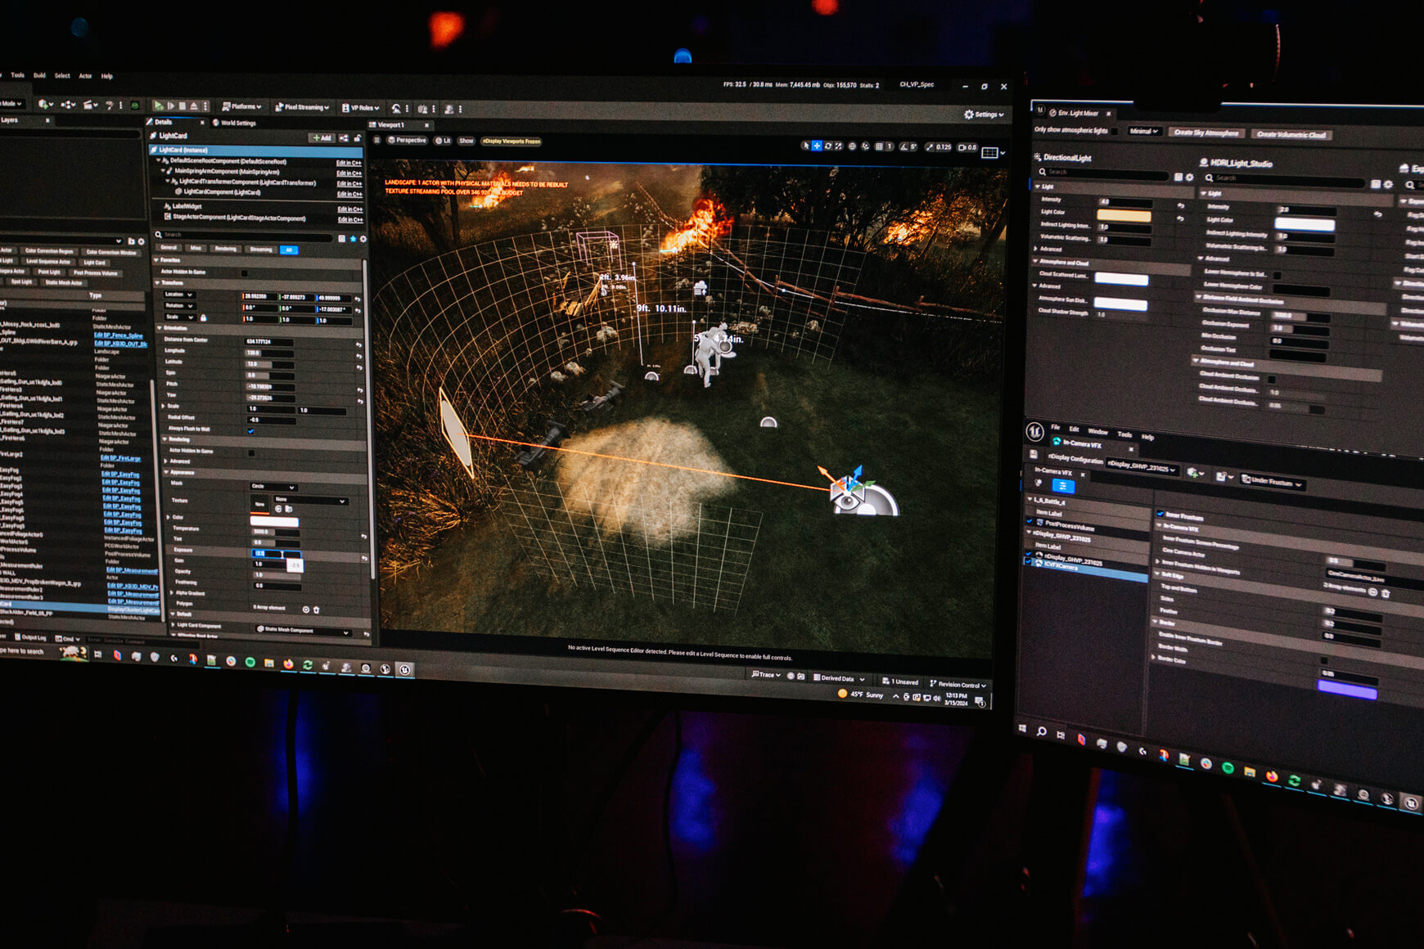This screenshot has height=949, width=1424.
Task: Collapse the Appearance section
Action: (164, 472)
